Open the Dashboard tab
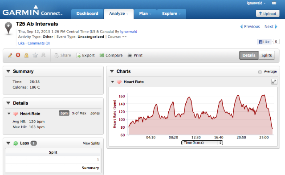The height and width of the screenshot is (175, 285). pyautogui.click(x=87, y=14)
